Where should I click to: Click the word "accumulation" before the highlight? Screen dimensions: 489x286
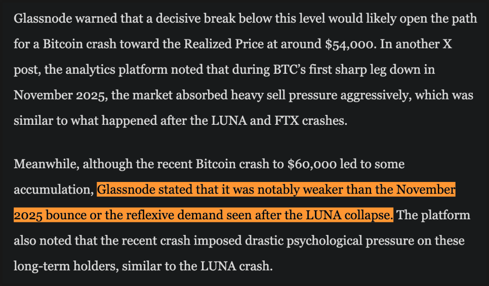[x=53, y=190]
